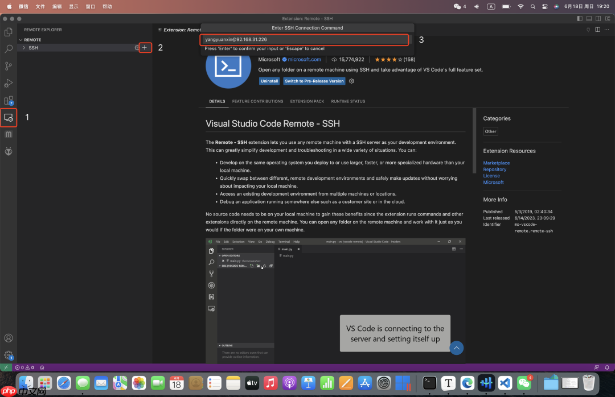Screen dimensions: 615x397
Task: Select the Source Control icon
Action: tap(9, 66)
